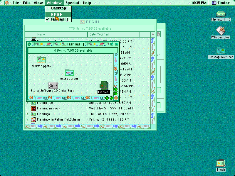Click the 10:35 PM menu bar clock
The image size is (235, 176).
[199, 3]
